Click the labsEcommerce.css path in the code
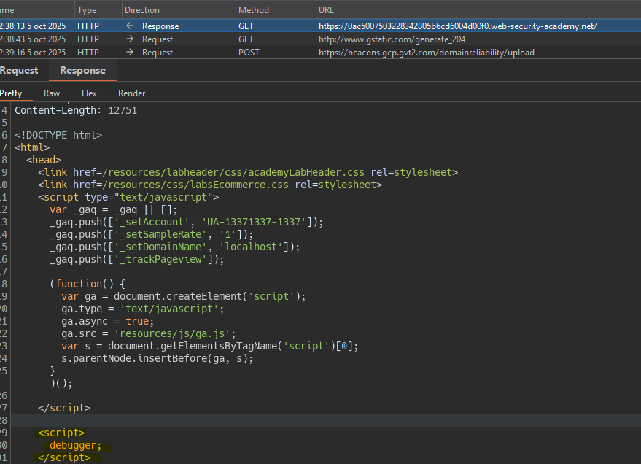This screenshot has height=464, width=641. [x=197, y=185]
